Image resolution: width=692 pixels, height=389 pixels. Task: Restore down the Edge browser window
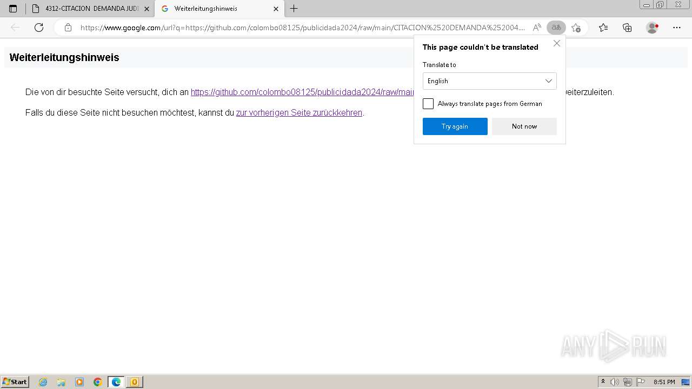pyautogui.click(x=660, y=5)
